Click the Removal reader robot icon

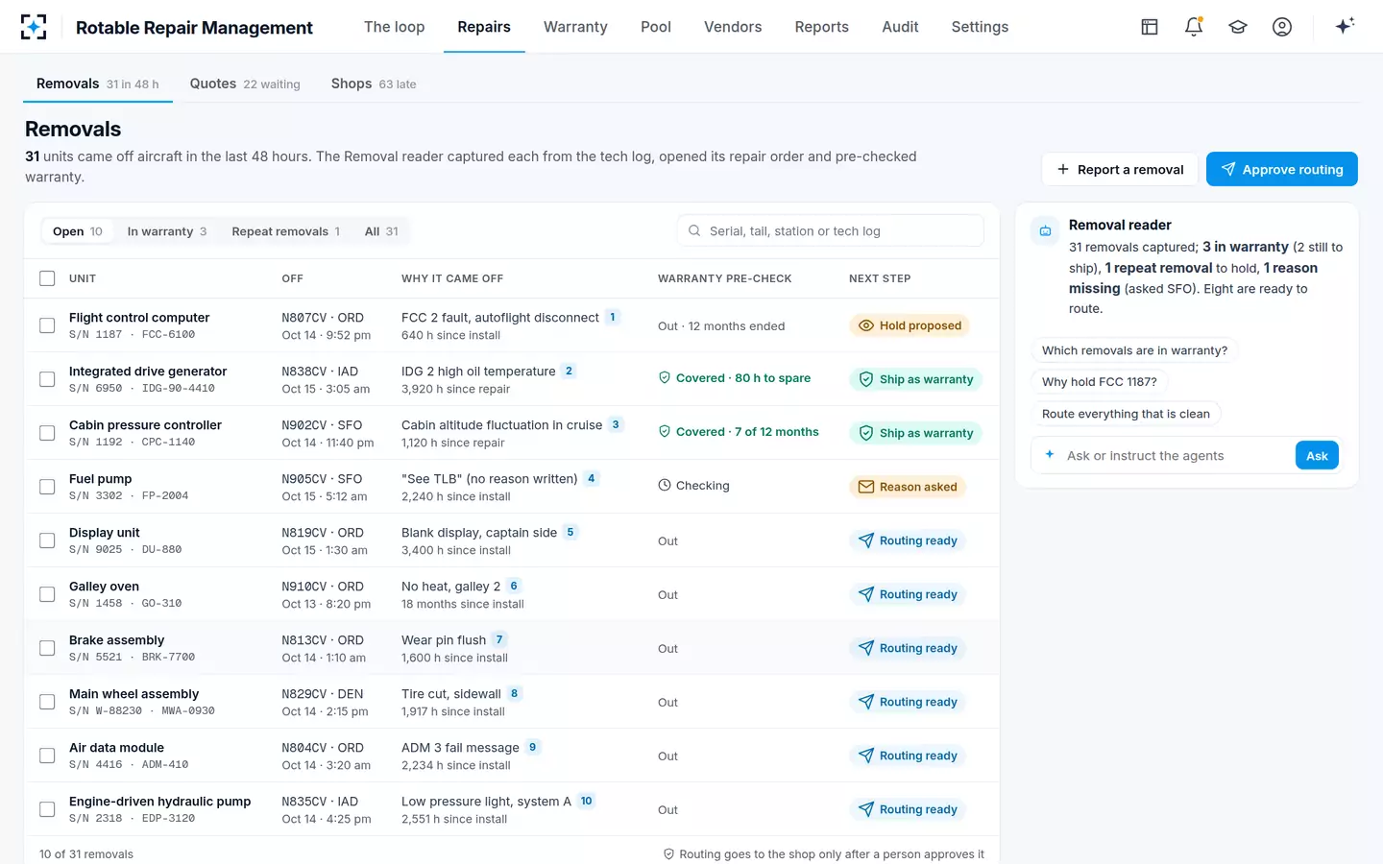tap(1046, 230)
